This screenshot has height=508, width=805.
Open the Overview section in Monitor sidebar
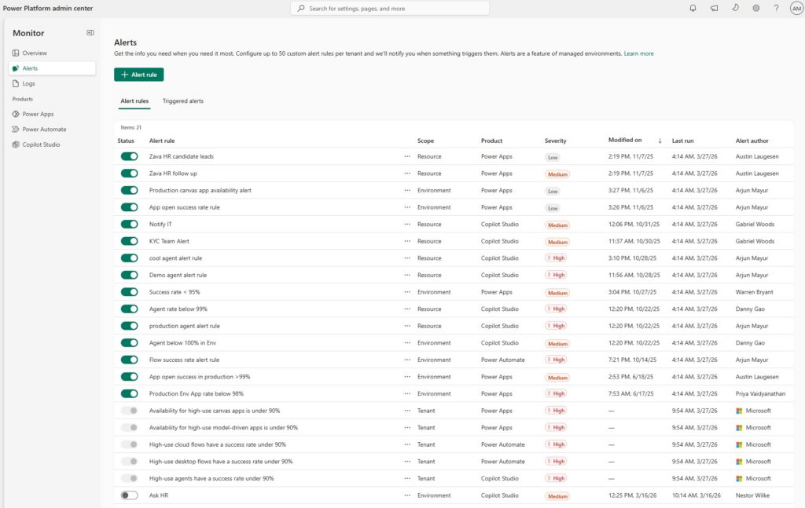point(35,52)
